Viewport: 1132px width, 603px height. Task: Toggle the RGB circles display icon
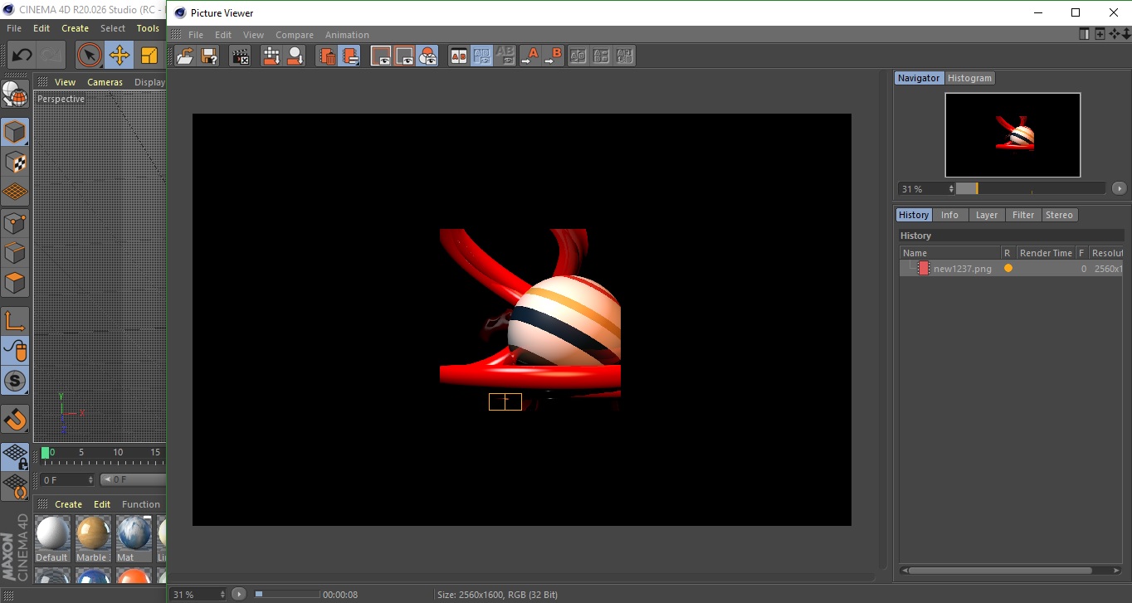click(x=427, y=56)
